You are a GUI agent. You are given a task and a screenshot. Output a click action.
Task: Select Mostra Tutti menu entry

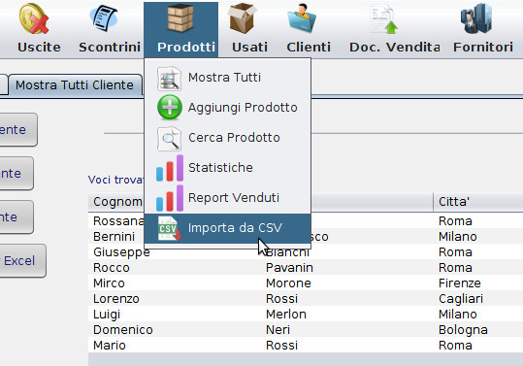(x=227, y=78)
